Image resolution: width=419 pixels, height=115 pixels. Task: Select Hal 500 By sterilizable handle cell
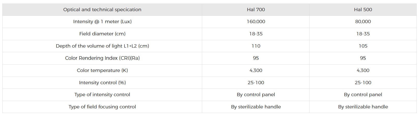click(363, 107)
